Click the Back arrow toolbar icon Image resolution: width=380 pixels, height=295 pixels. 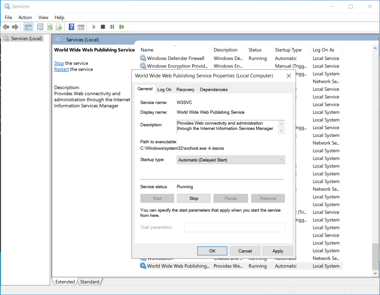[x=6, y=27]
